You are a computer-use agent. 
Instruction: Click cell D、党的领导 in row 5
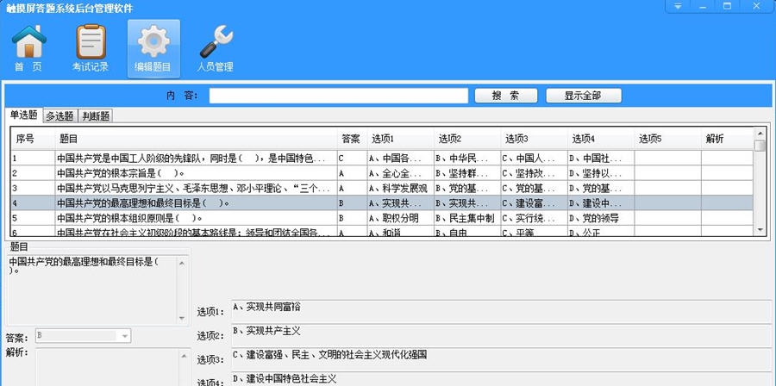[x=601, y=218]
